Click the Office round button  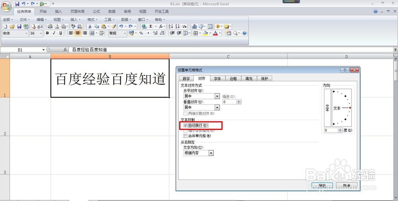click(6, 6)
